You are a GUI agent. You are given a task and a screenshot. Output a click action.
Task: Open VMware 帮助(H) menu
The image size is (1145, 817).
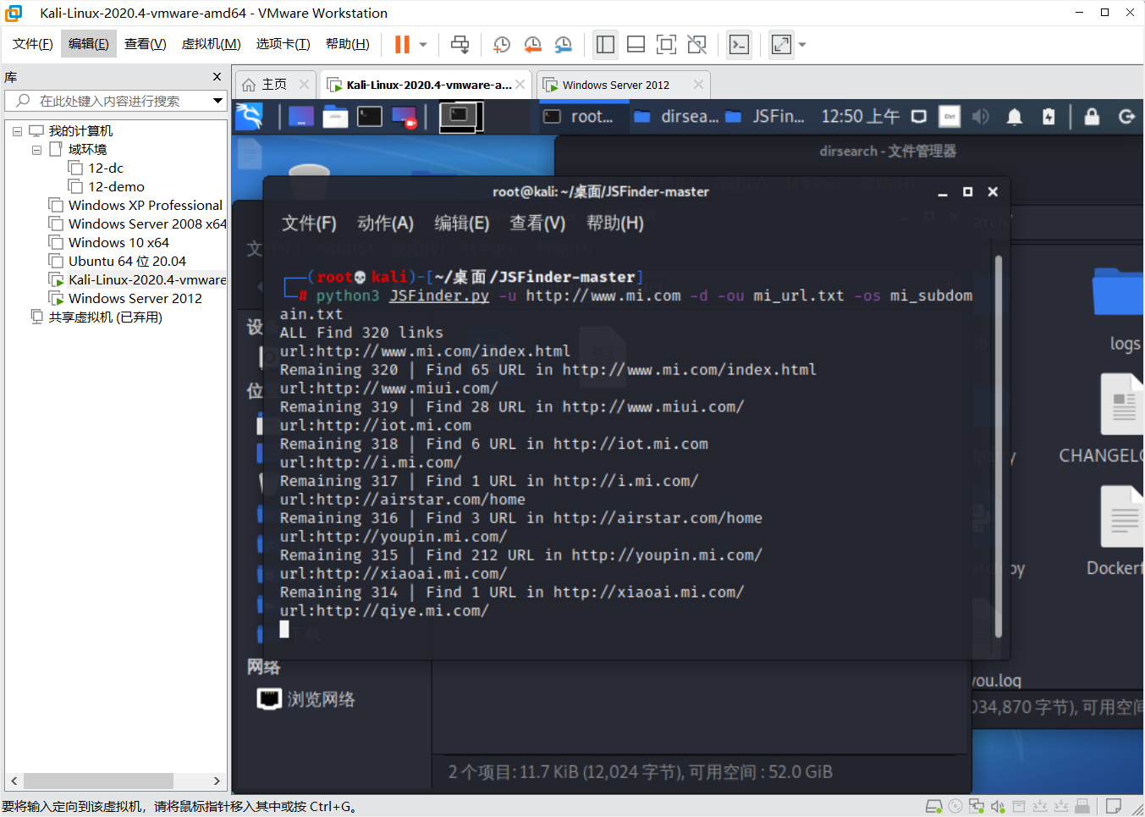tap(347, 44)
